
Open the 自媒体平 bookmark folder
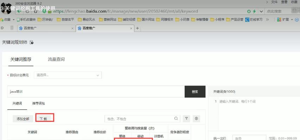[x=65, y=20]
